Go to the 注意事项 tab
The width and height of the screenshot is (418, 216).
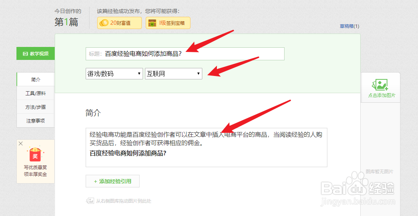coord(36,121)
